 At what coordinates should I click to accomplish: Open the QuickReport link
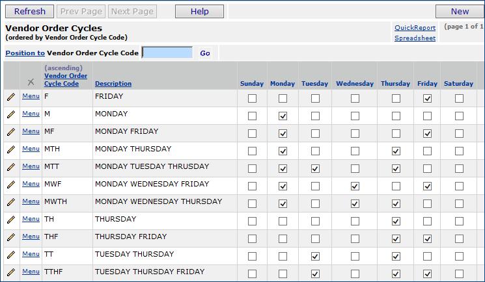pos(415,28)
